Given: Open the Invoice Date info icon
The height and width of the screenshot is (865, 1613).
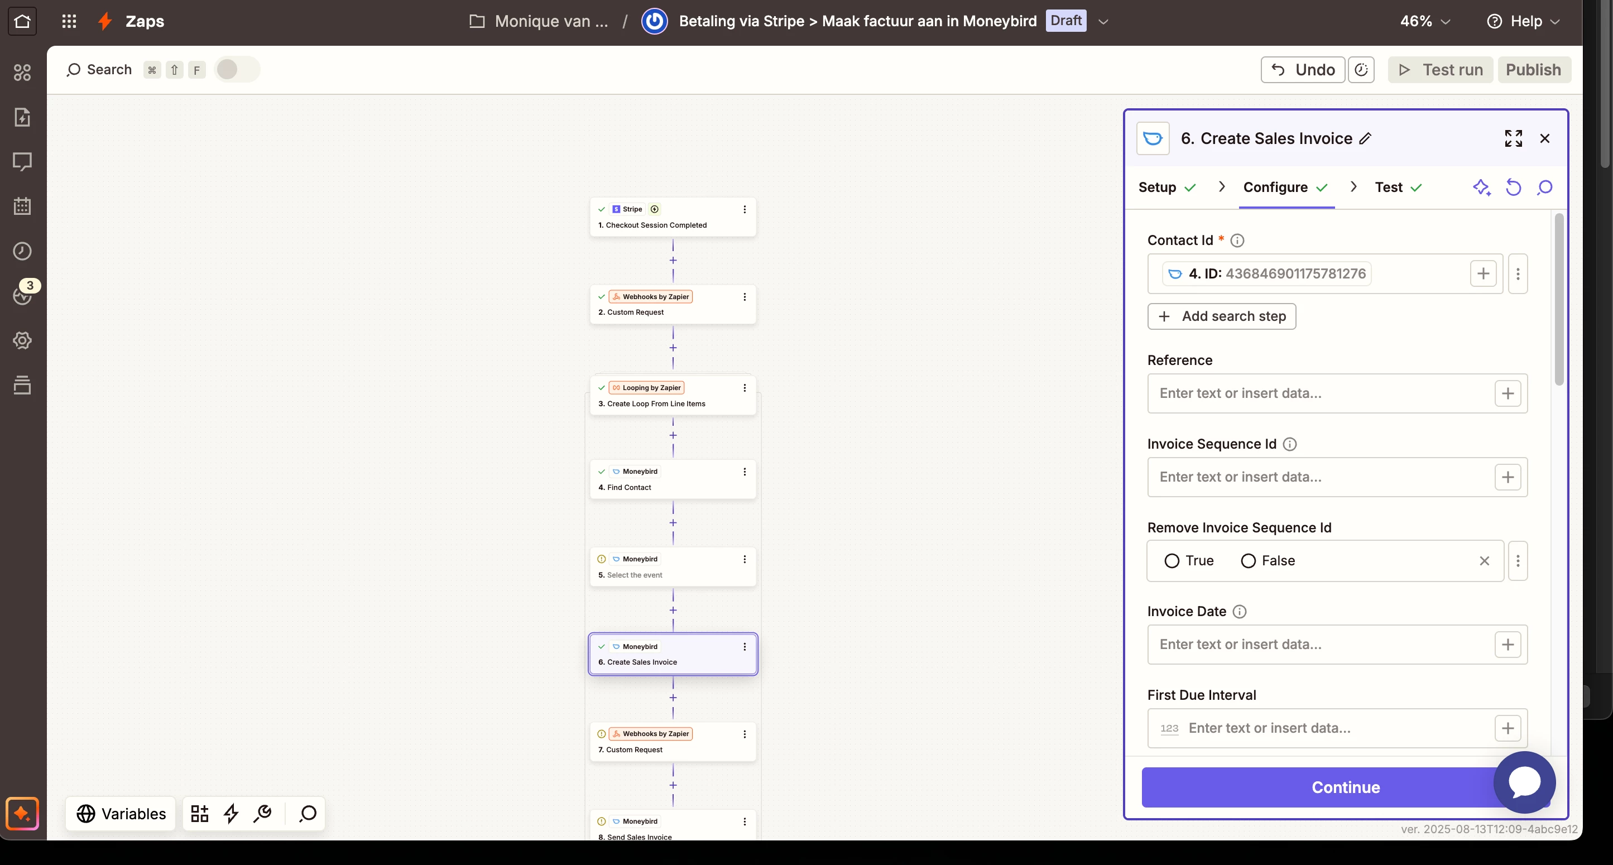Looking at the screenshot, I should tap(1240, 612).
